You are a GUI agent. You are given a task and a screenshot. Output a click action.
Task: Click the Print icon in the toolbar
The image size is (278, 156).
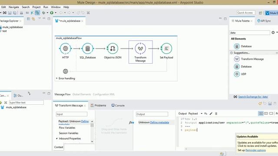click(21, 13)
